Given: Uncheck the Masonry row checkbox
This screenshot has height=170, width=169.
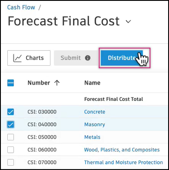Looking at the screenshot, I should tap(10, 124).
